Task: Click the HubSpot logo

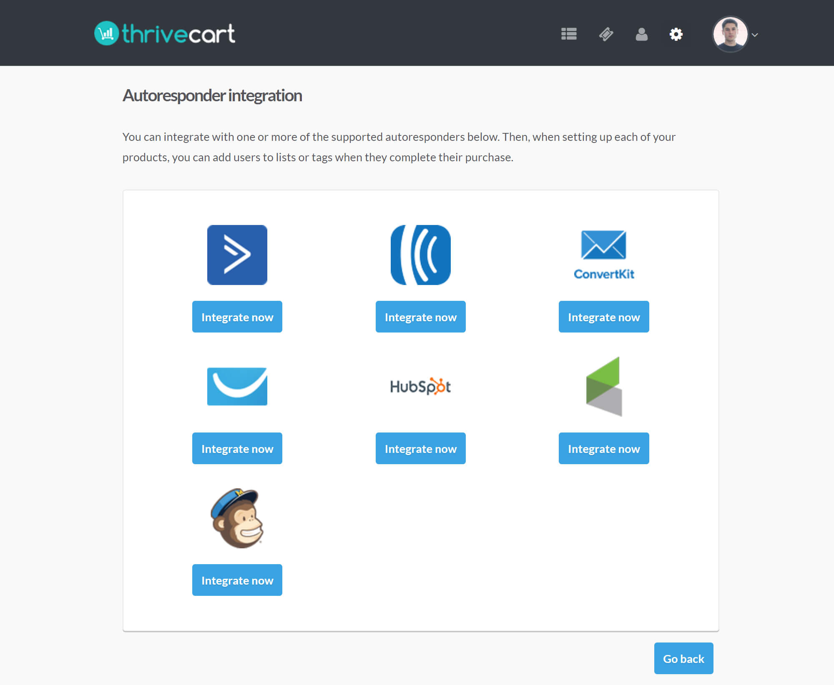Action: (x=421, y=386)
